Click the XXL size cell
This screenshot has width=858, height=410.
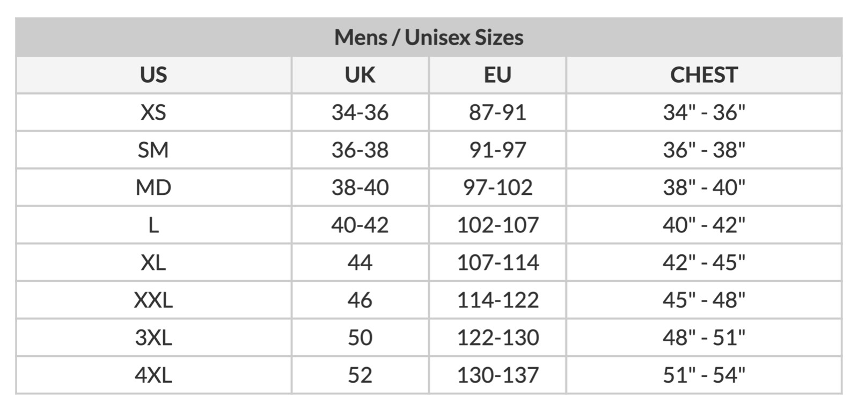coord(153,300)
